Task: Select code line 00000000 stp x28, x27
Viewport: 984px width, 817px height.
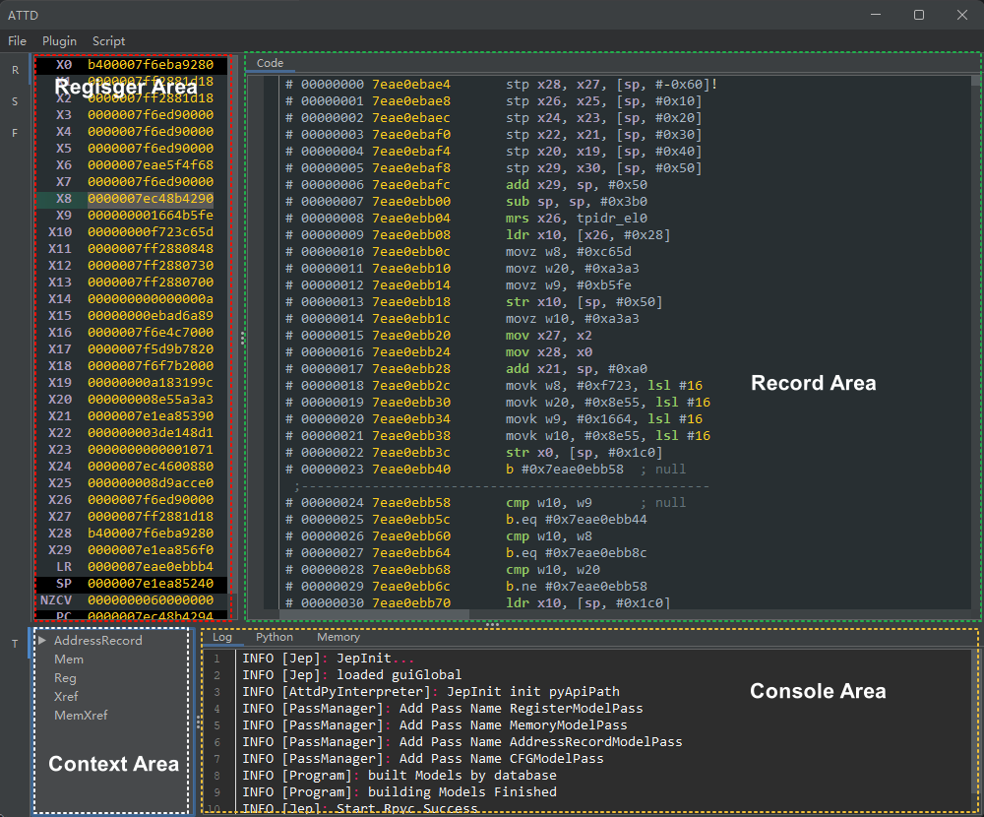Action: point(502,84)
